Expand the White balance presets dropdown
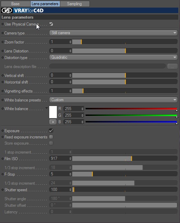The width and height of the screenshot is (180, 223). point(114,100)
